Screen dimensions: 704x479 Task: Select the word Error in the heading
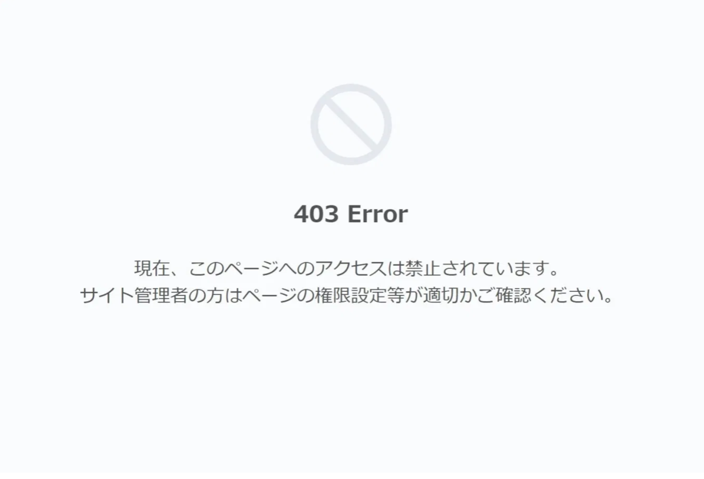377,214
